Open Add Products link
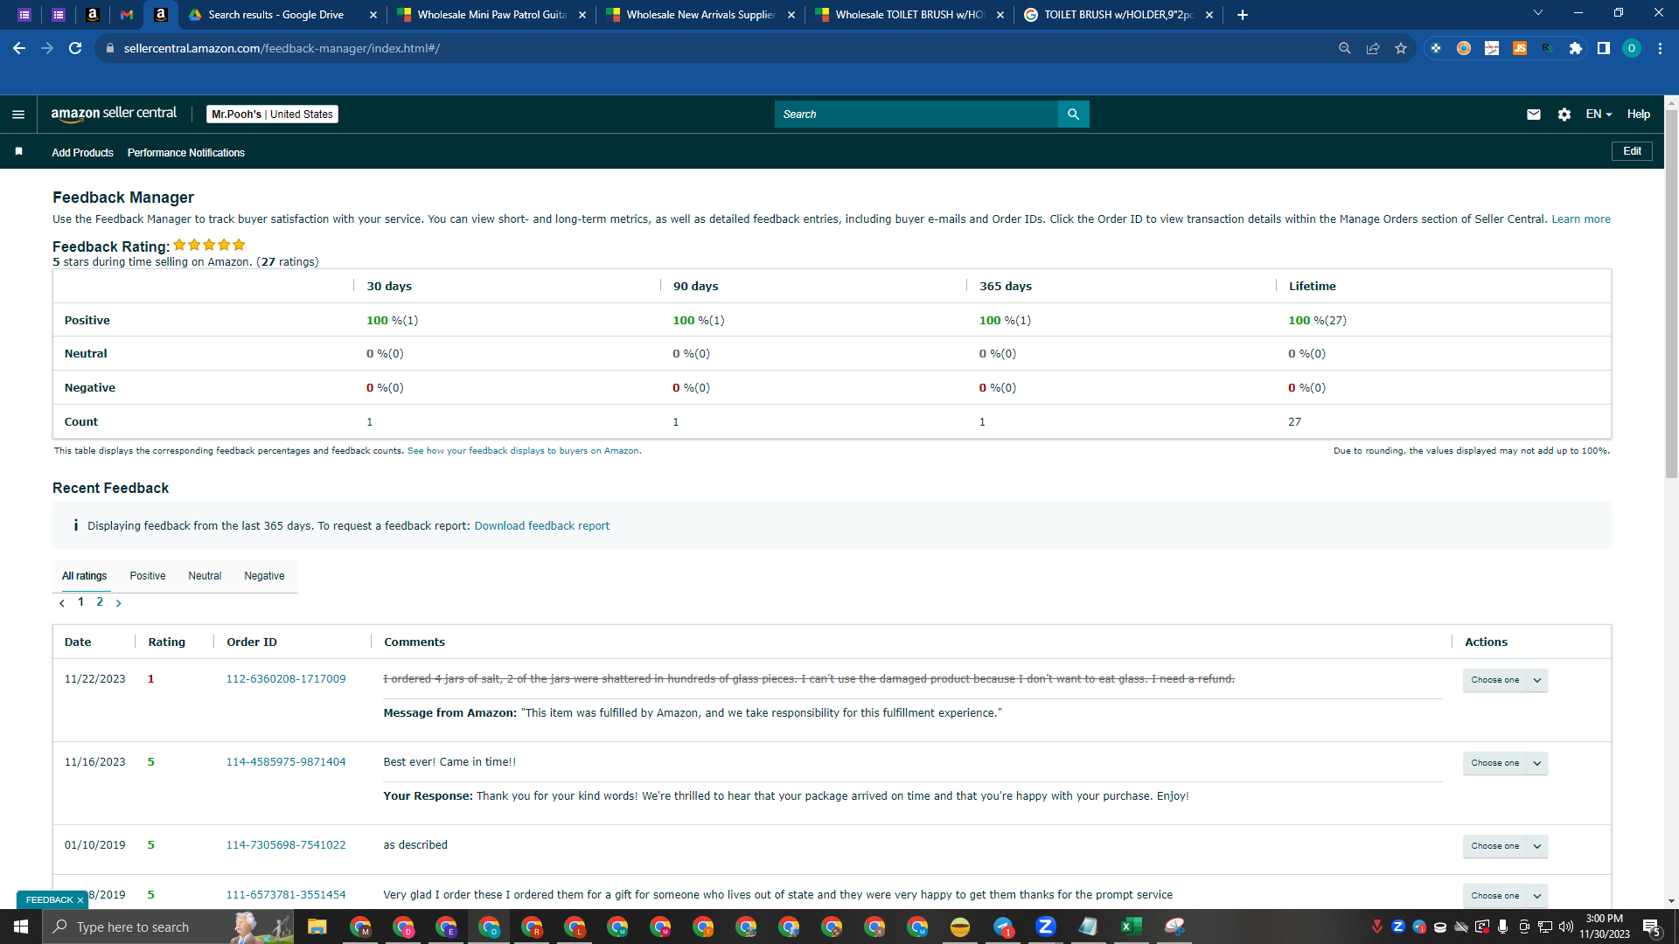Screen dimensions: 1679x944 [82, 153]
